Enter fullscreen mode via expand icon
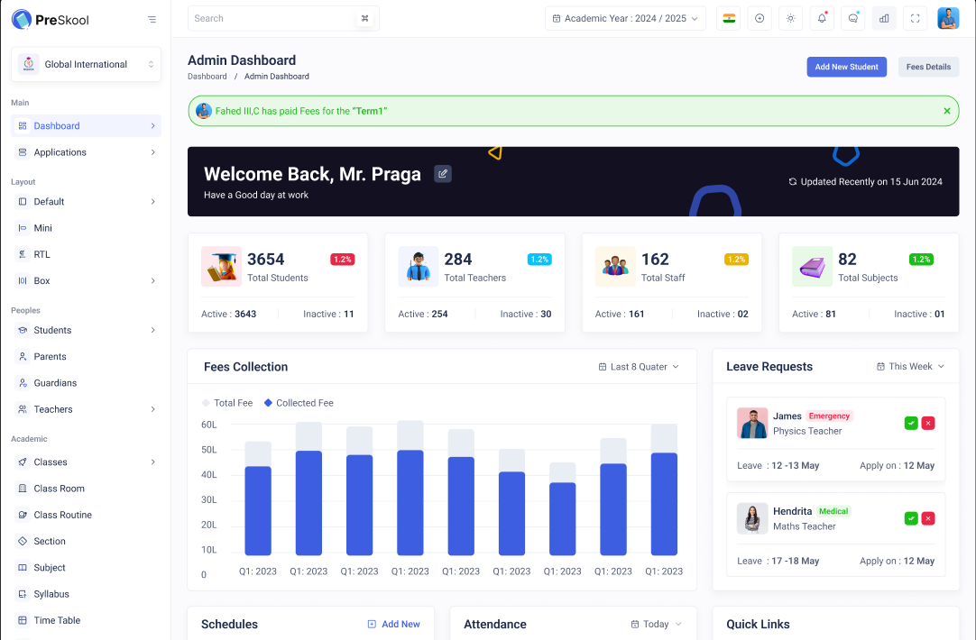This screenshot has height=640, width=976. point(915,18)
